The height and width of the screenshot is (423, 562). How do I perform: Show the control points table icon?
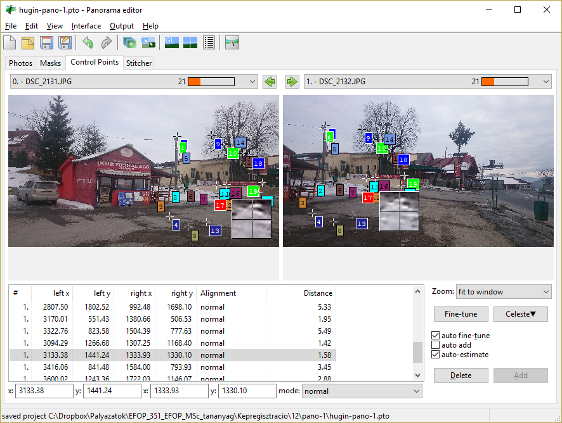[x=209, y=43]
